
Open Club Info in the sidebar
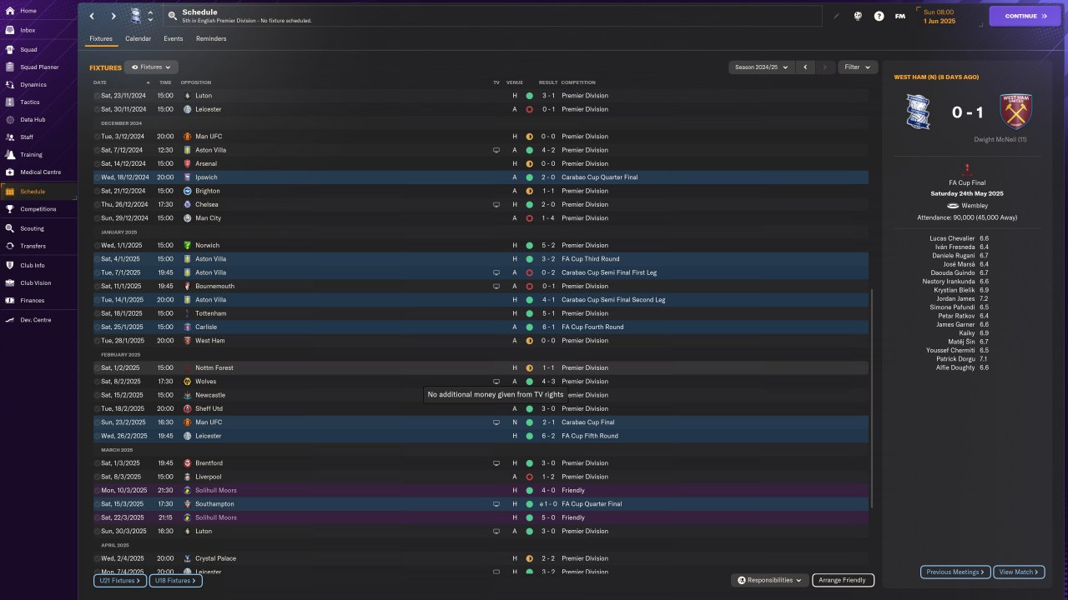tap(33, 265)
